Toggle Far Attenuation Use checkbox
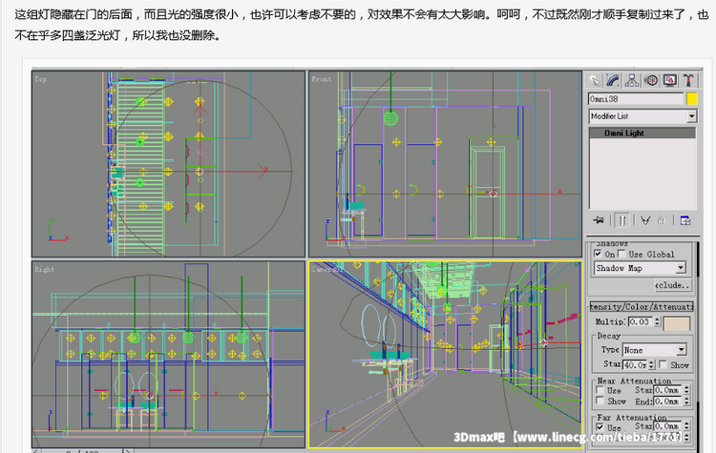The image size is (716, 453). pos(600,427)
